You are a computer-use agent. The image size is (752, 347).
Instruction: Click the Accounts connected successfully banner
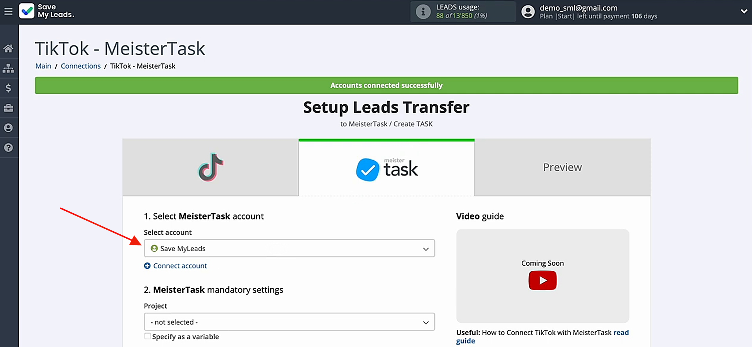387,85
